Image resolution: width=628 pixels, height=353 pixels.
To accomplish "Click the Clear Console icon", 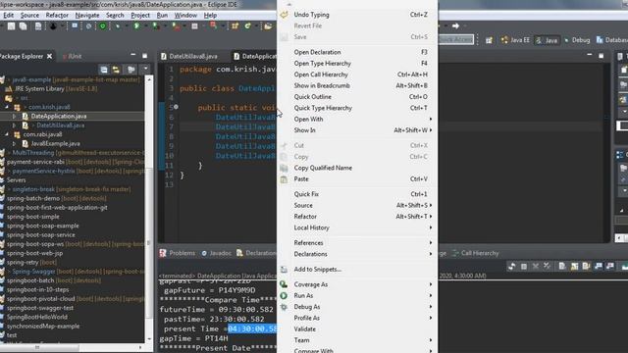I will [x=562, y=267].
